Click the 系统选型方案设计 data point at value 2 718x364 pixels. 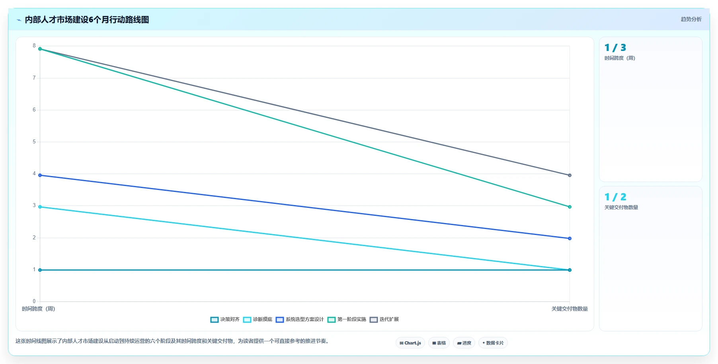point(570,239)
